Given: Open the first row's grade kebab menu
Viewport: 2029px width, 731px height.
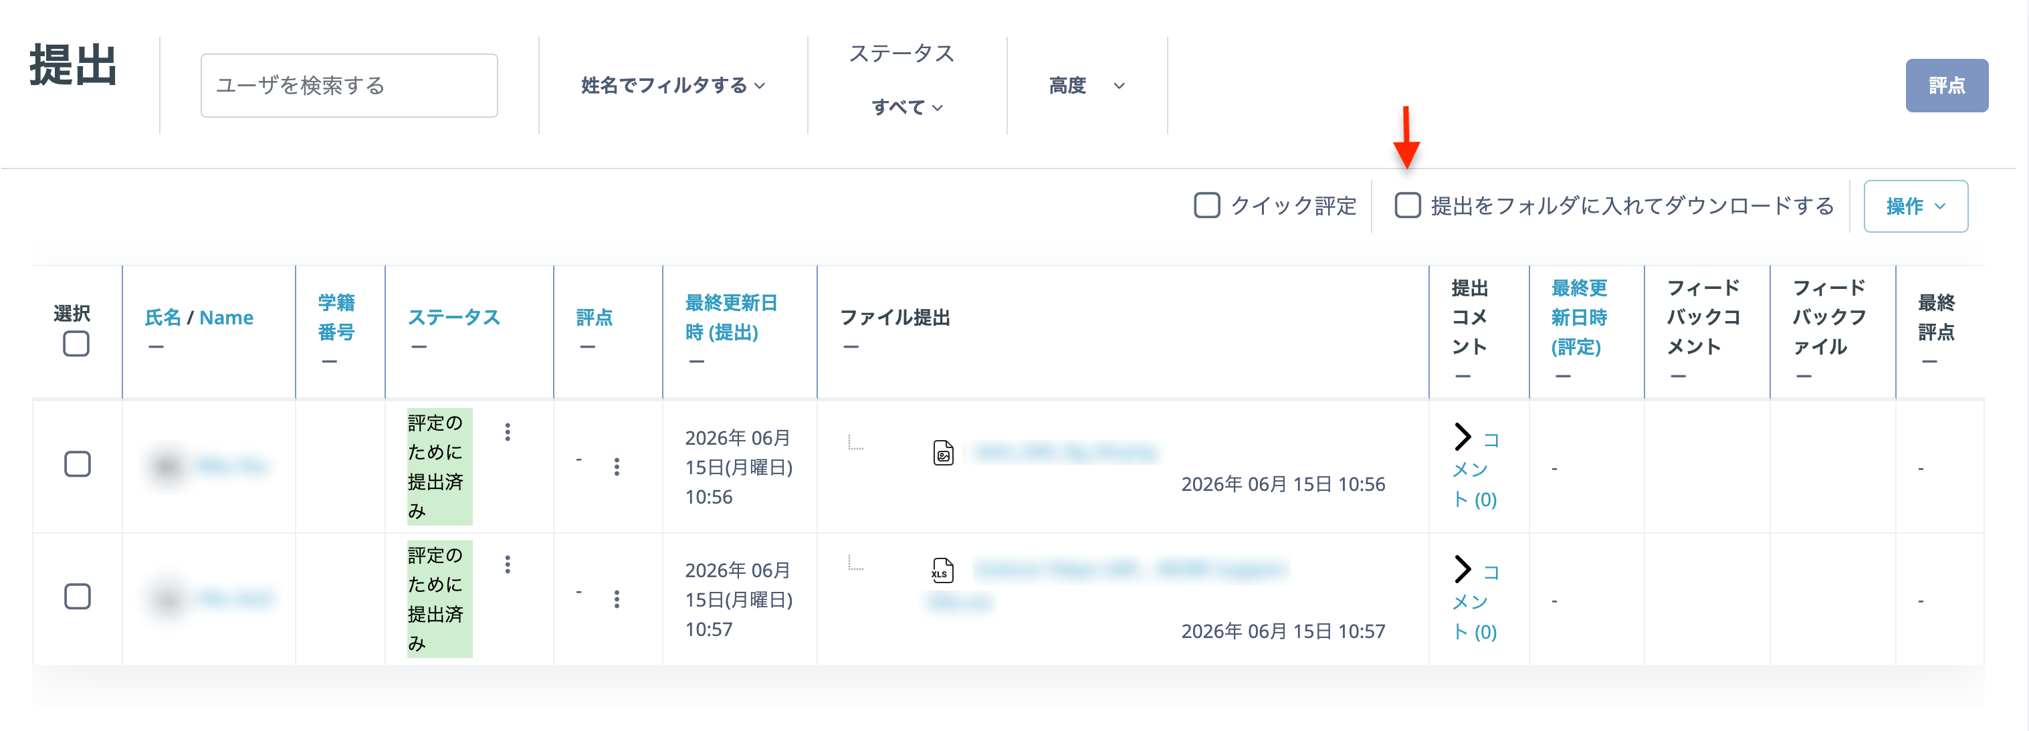Looking at the screenshot, I should 617,466.
